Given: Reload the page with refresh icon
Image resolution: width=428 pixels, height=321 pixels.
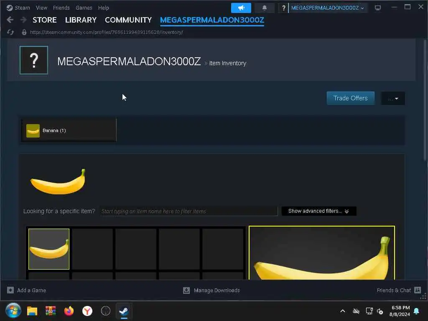Looking at the screenshot, I should click(x=10, y=32).
